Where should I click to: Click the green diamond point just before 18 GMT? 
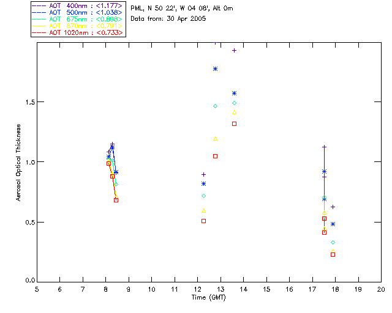coord(333,242)
